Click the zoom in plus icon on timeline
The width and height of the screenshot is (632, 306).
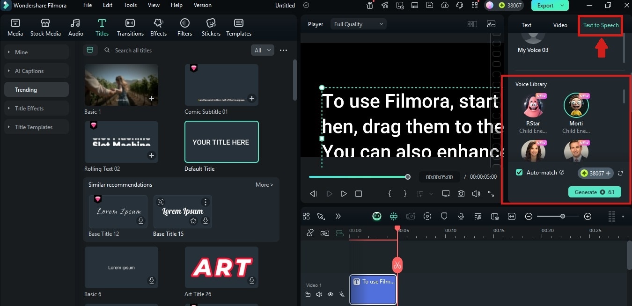pos(588,216)
